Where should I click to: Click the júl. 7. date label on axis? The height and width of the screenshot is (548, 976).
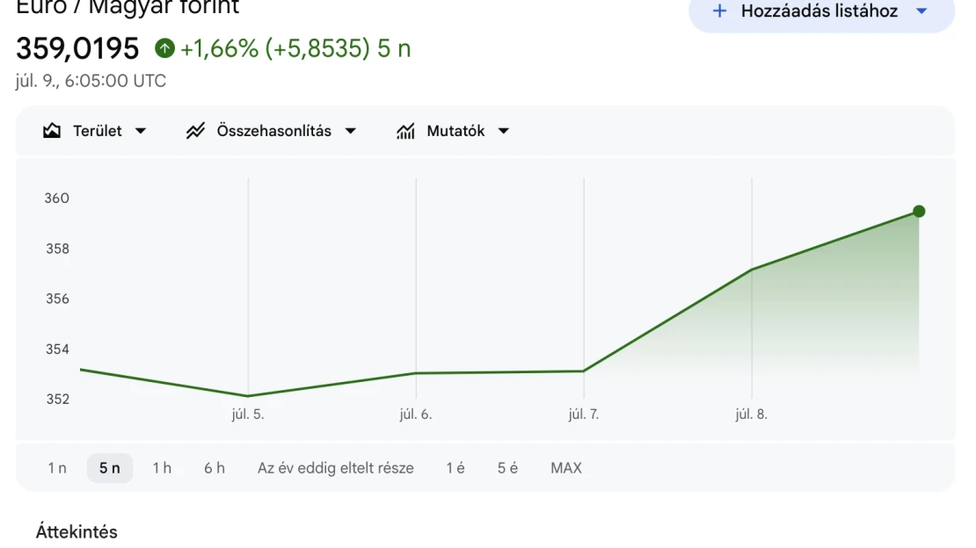pos(584,415)
